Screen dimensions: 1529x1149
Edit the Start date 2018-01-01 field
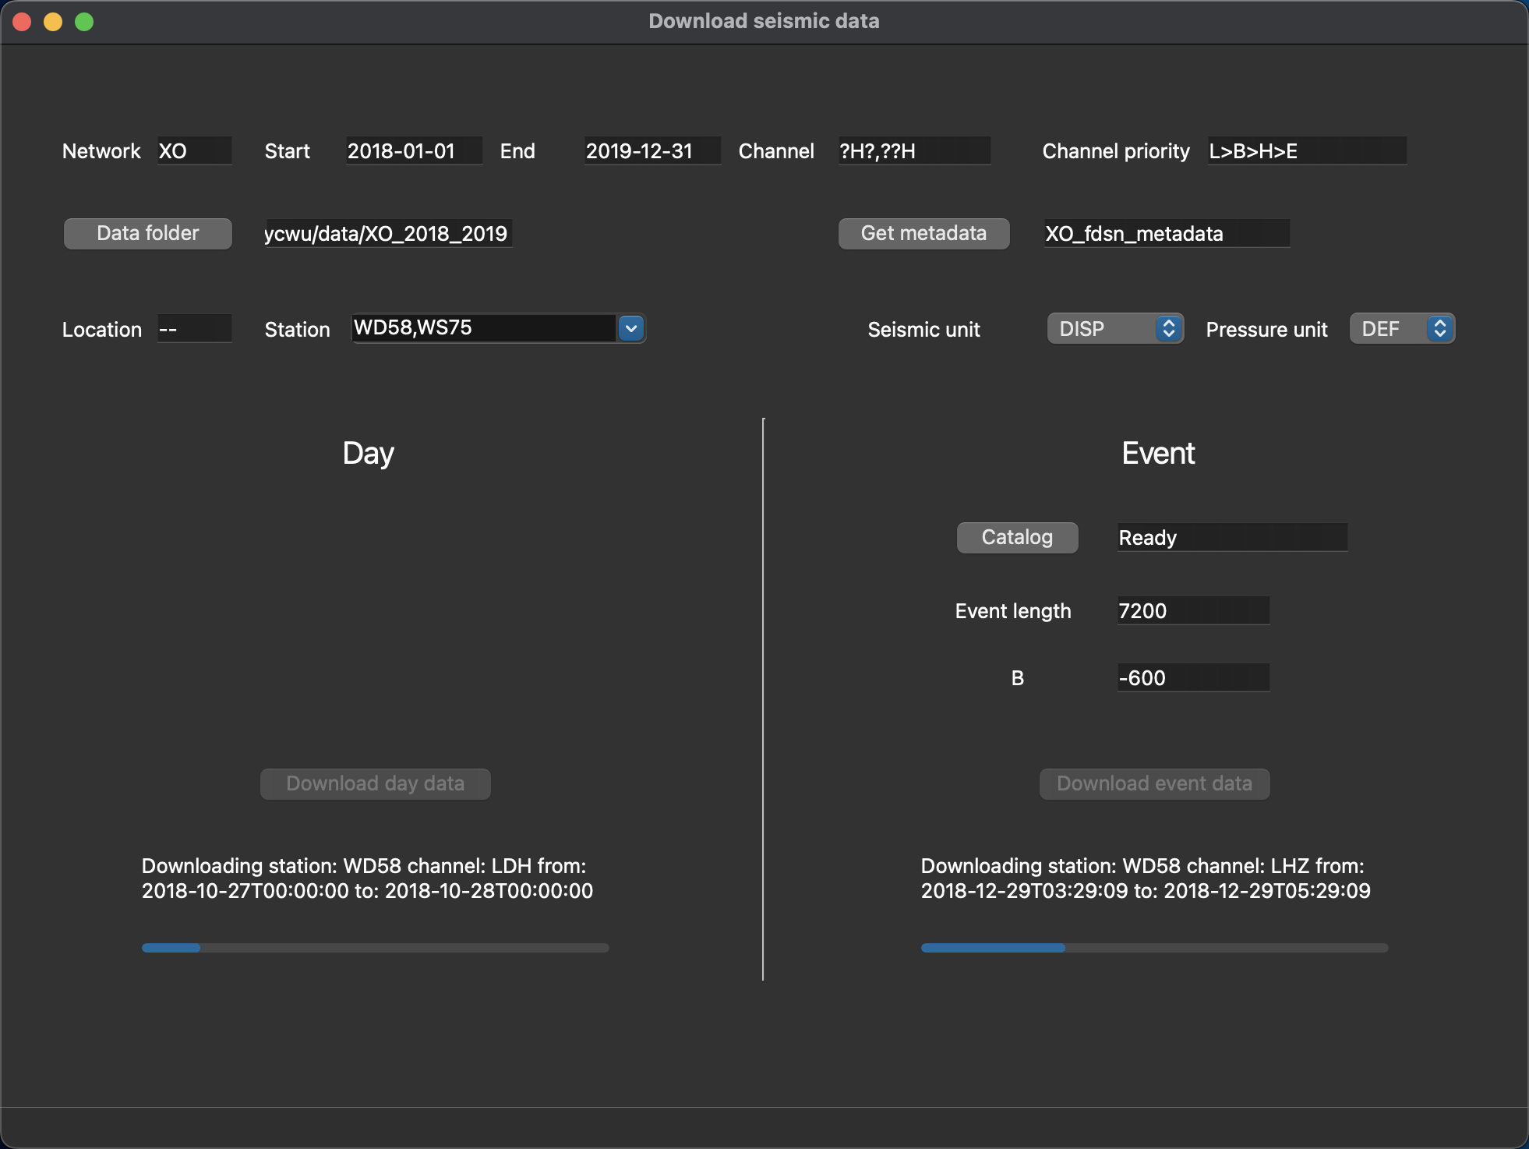[404, 151]
